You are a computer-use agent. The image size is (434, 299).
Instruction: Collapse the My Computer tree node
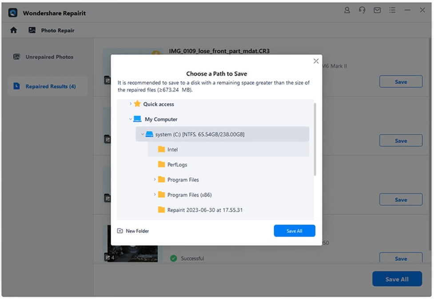pyautogui.click(x=130, y=119)
